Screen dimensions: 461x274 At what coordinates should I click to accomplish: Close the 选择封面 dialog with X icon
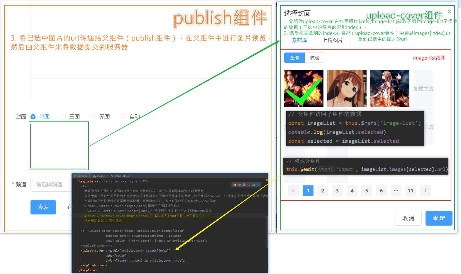coord(450,11)
